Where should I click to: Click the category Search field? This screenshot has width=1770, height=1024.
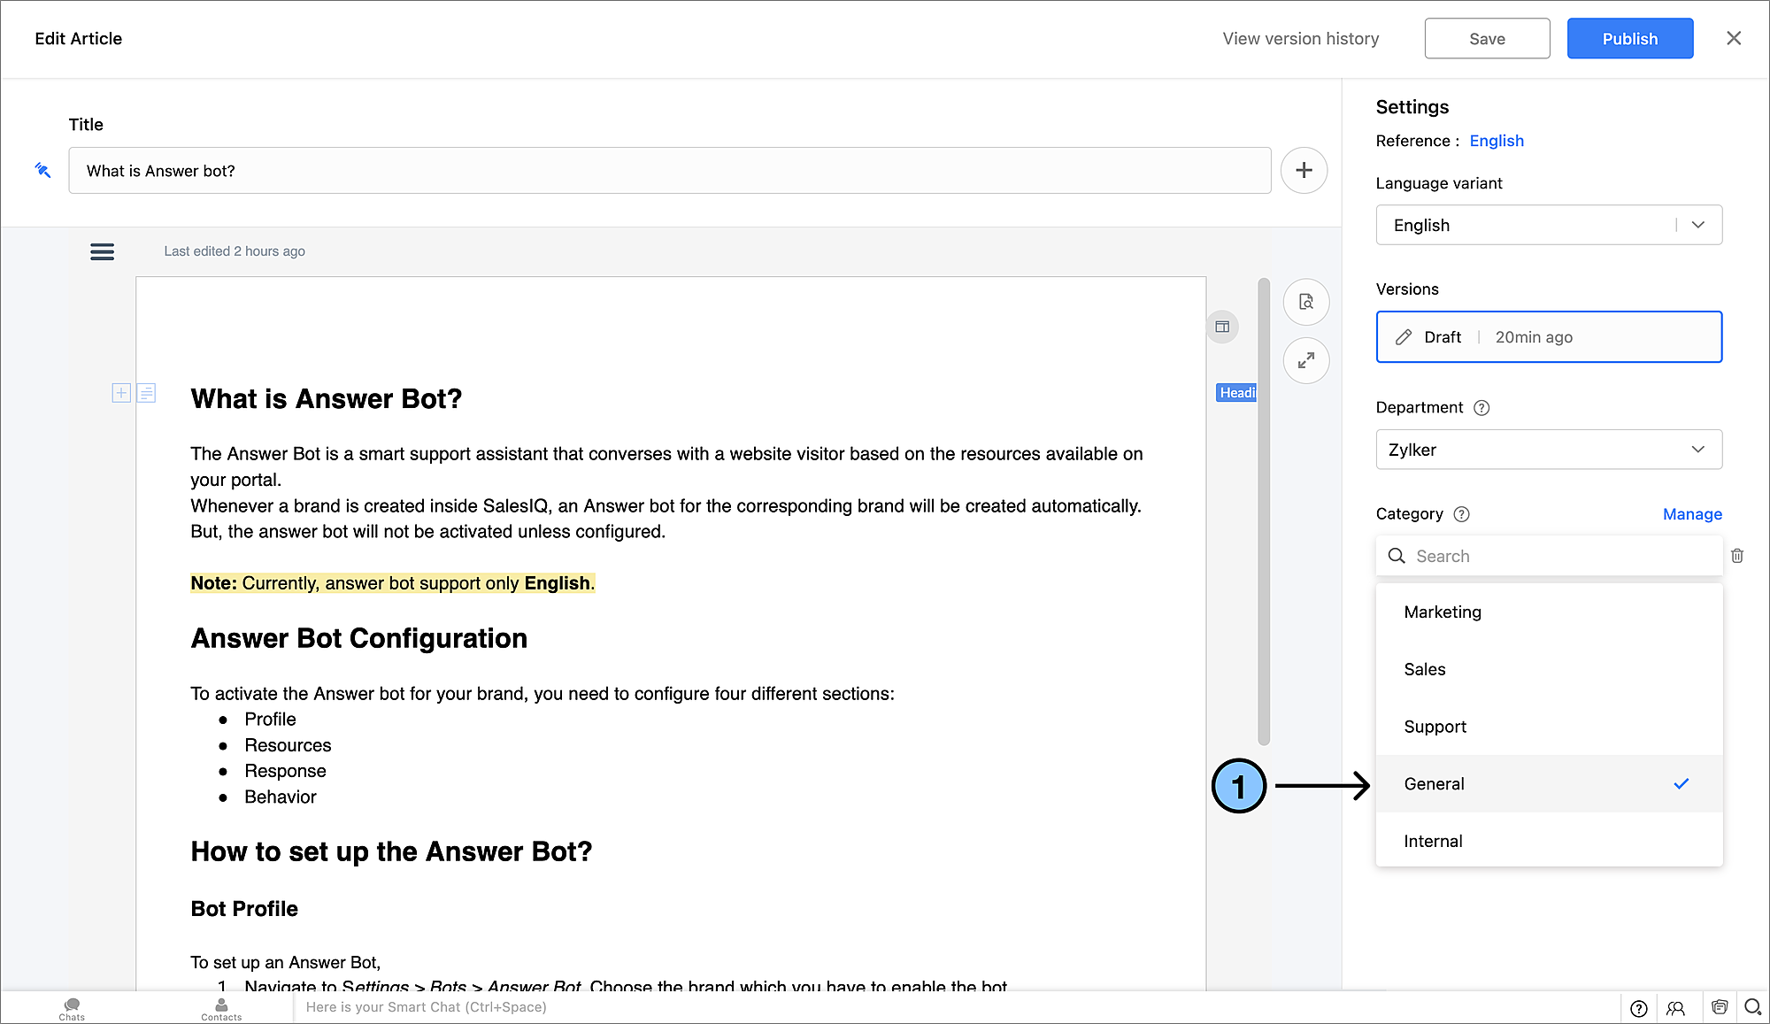[1548, 556]
